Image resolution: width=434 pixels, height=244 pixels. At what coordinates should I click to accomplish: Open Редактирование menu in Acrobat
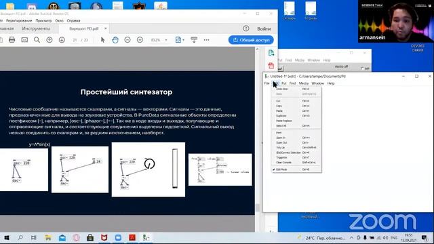(x=19, y=20)
